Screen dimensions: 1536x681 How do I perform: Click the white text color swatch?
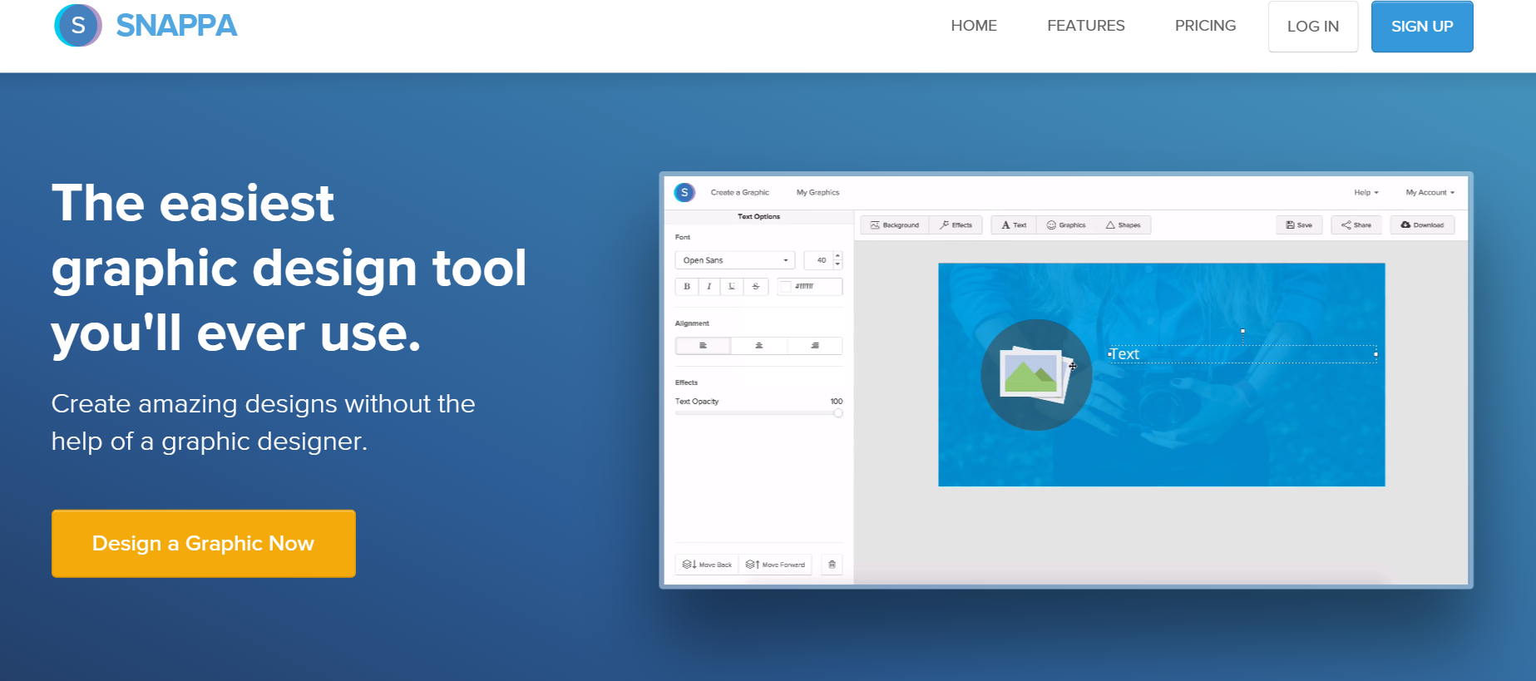tap(786, 287)
